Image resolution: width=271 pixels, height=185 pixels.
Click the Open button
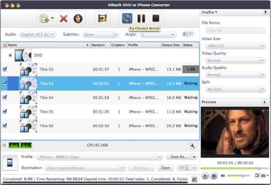click(166, 168)
